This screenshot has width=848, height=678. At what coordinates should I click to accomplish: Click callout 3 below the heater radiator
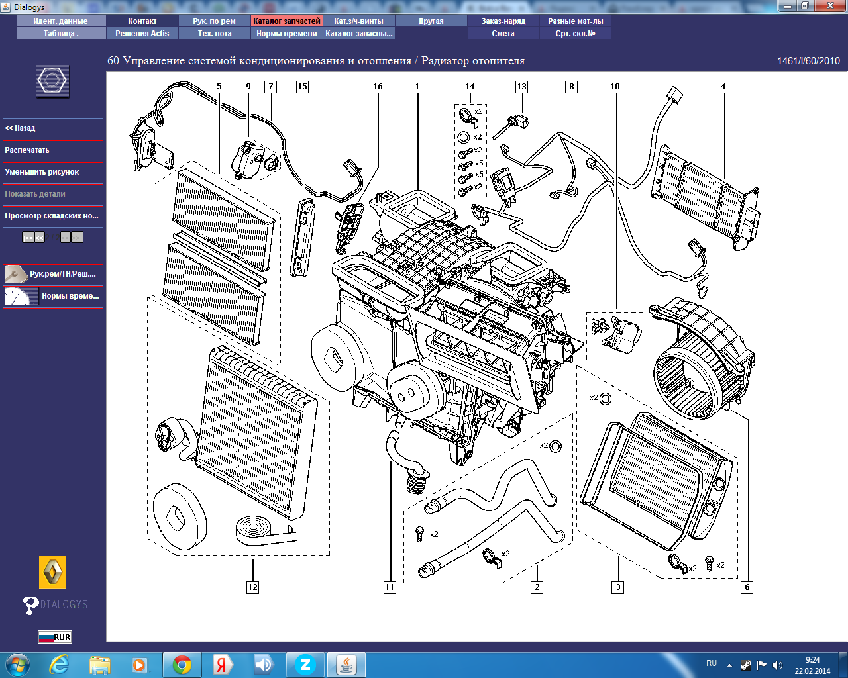click(618, 587)
